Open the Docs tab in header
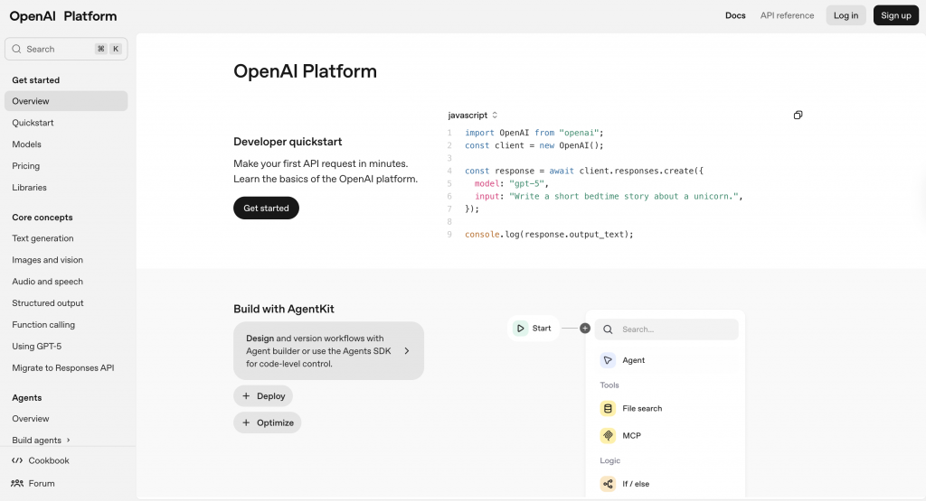This screenshot has width=926, height=501. tap(735, 15)
